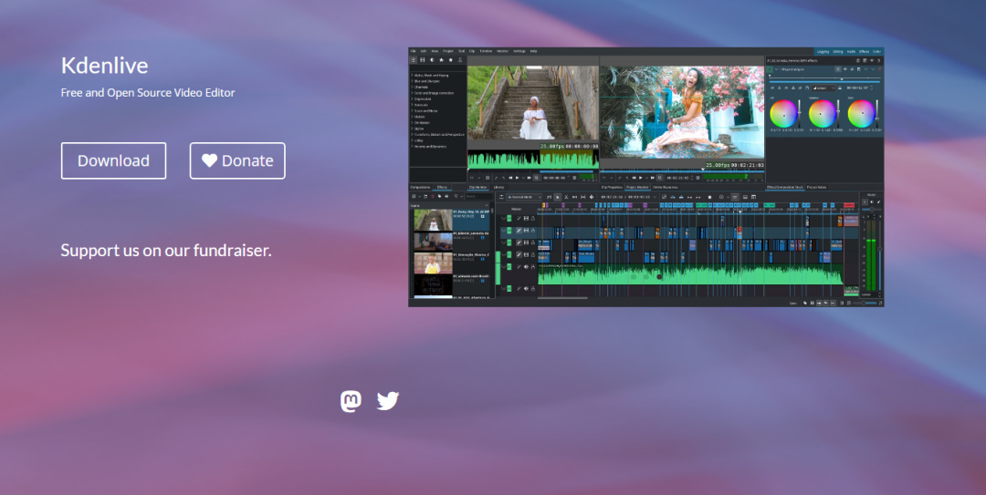Open the Donate button with heart
Viewport: 986px width, 495px height.
(x=237, y=160)
